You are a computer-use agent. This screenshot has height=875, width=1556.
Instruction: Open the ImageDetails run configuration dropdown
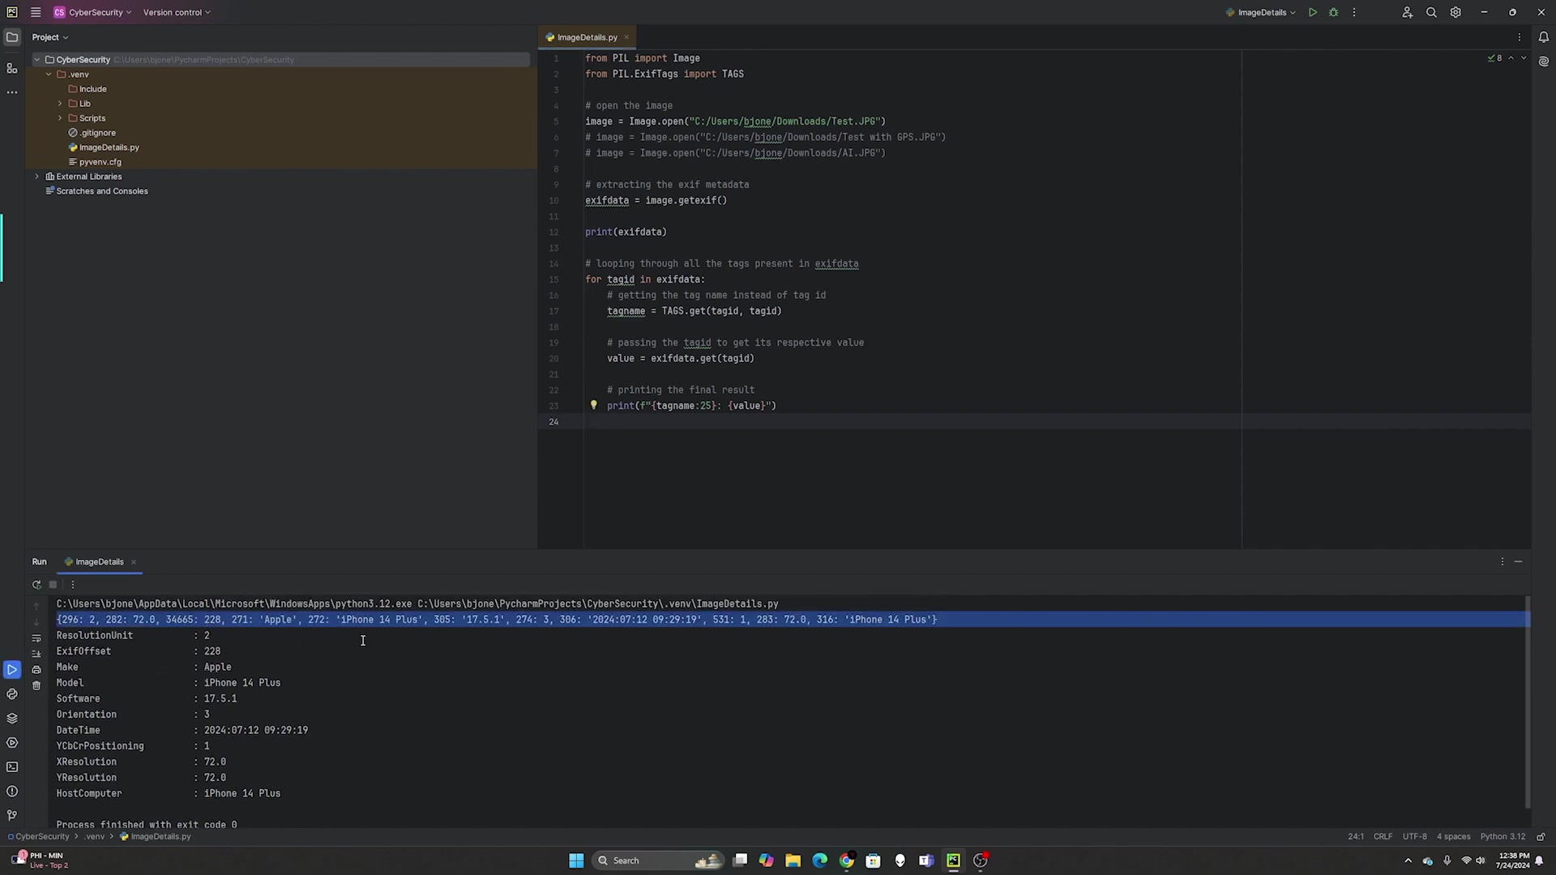point(1261,12)
